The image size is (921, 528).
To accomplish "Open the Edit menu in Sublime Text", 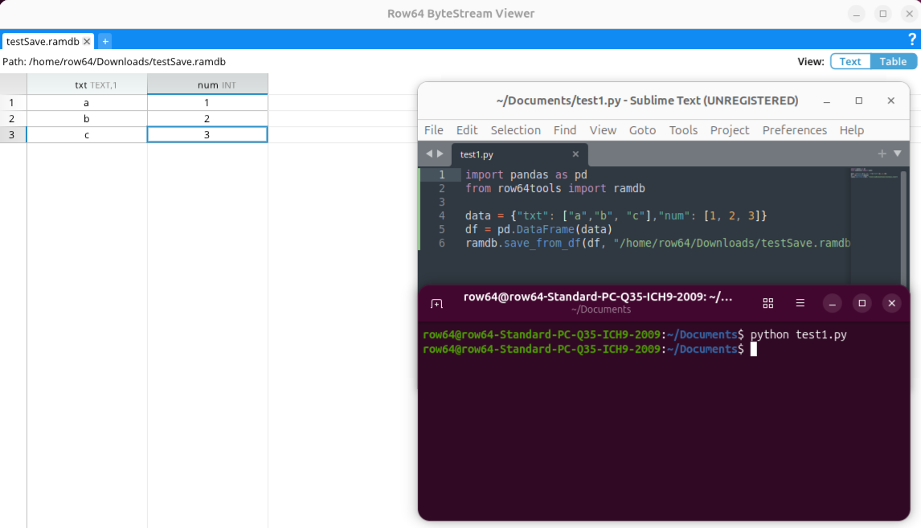I will 467,130.
